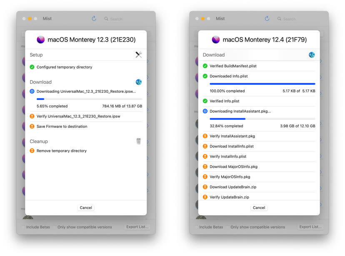Click the "100.00% completed" text
This screenshot has width=345, height=256.
point(227,91)
